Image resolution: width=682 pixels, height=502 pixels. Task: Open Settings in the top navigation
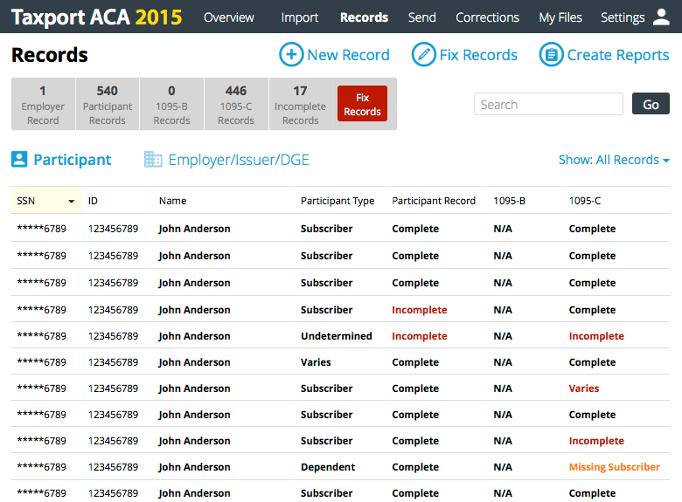click(x=623, y=17)
